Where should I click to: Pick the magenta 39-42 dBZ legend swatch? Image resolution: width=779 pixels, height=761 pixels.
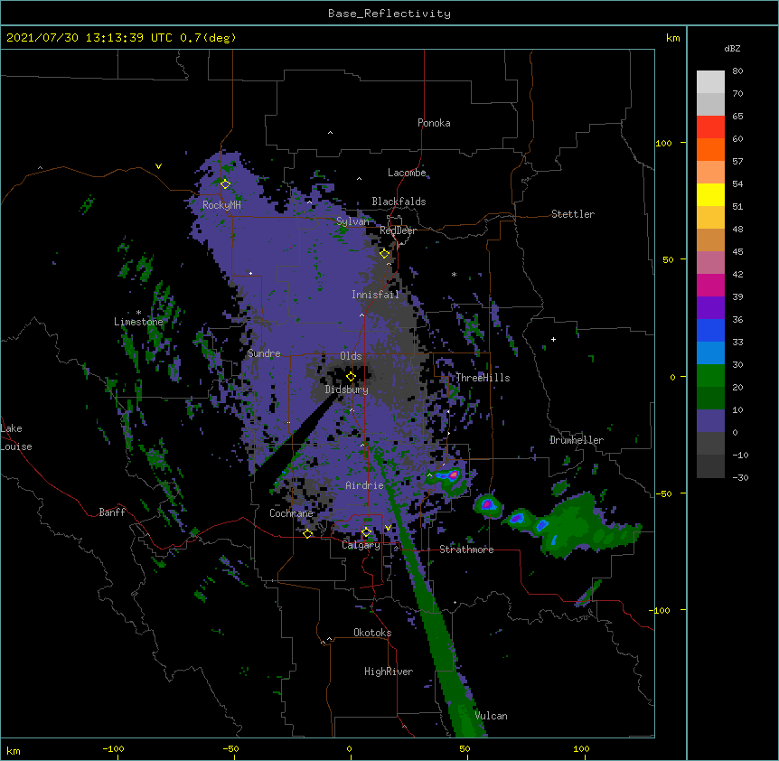(710, 285)
